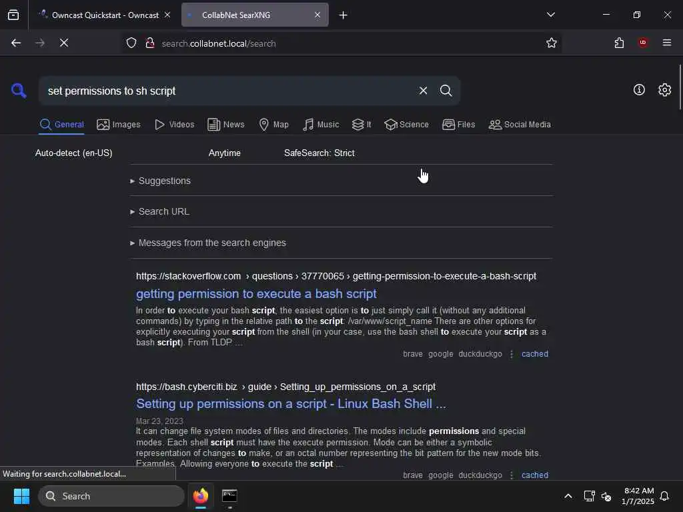Viewport: 683px width, 512px height.
Task: Click the muted volume tray icon
Action: click(x=606, y=496)
